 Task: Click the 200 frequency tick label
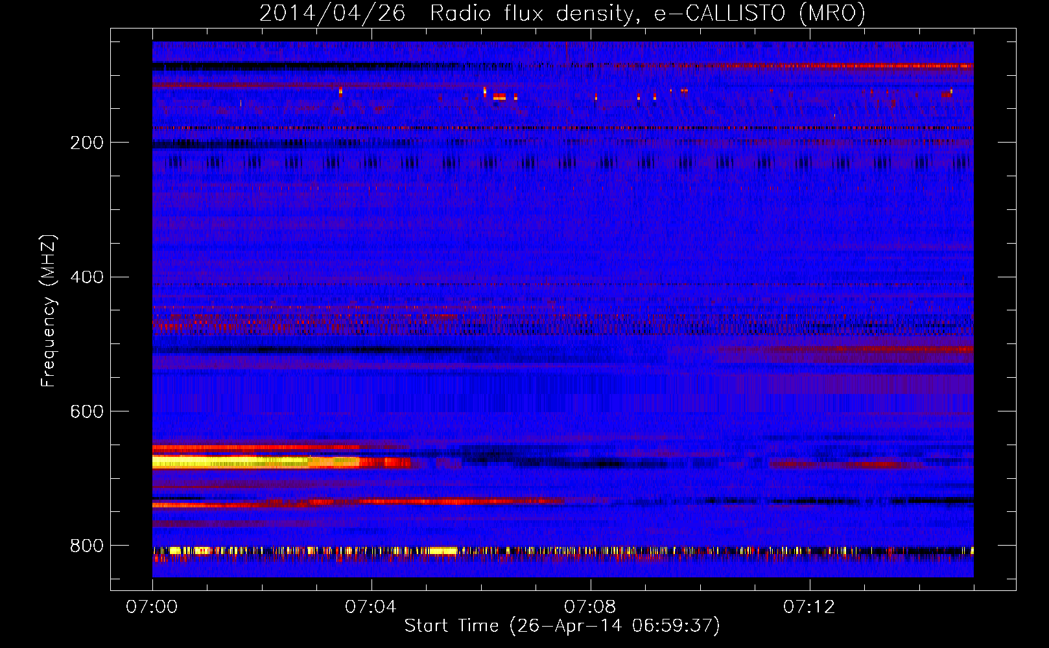tap(87, 143)
